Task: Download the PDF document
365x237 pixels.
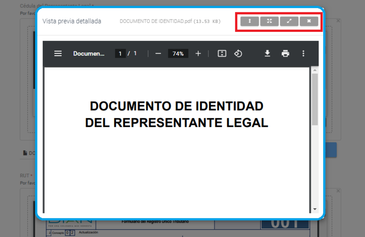Action: coord(267,53)
